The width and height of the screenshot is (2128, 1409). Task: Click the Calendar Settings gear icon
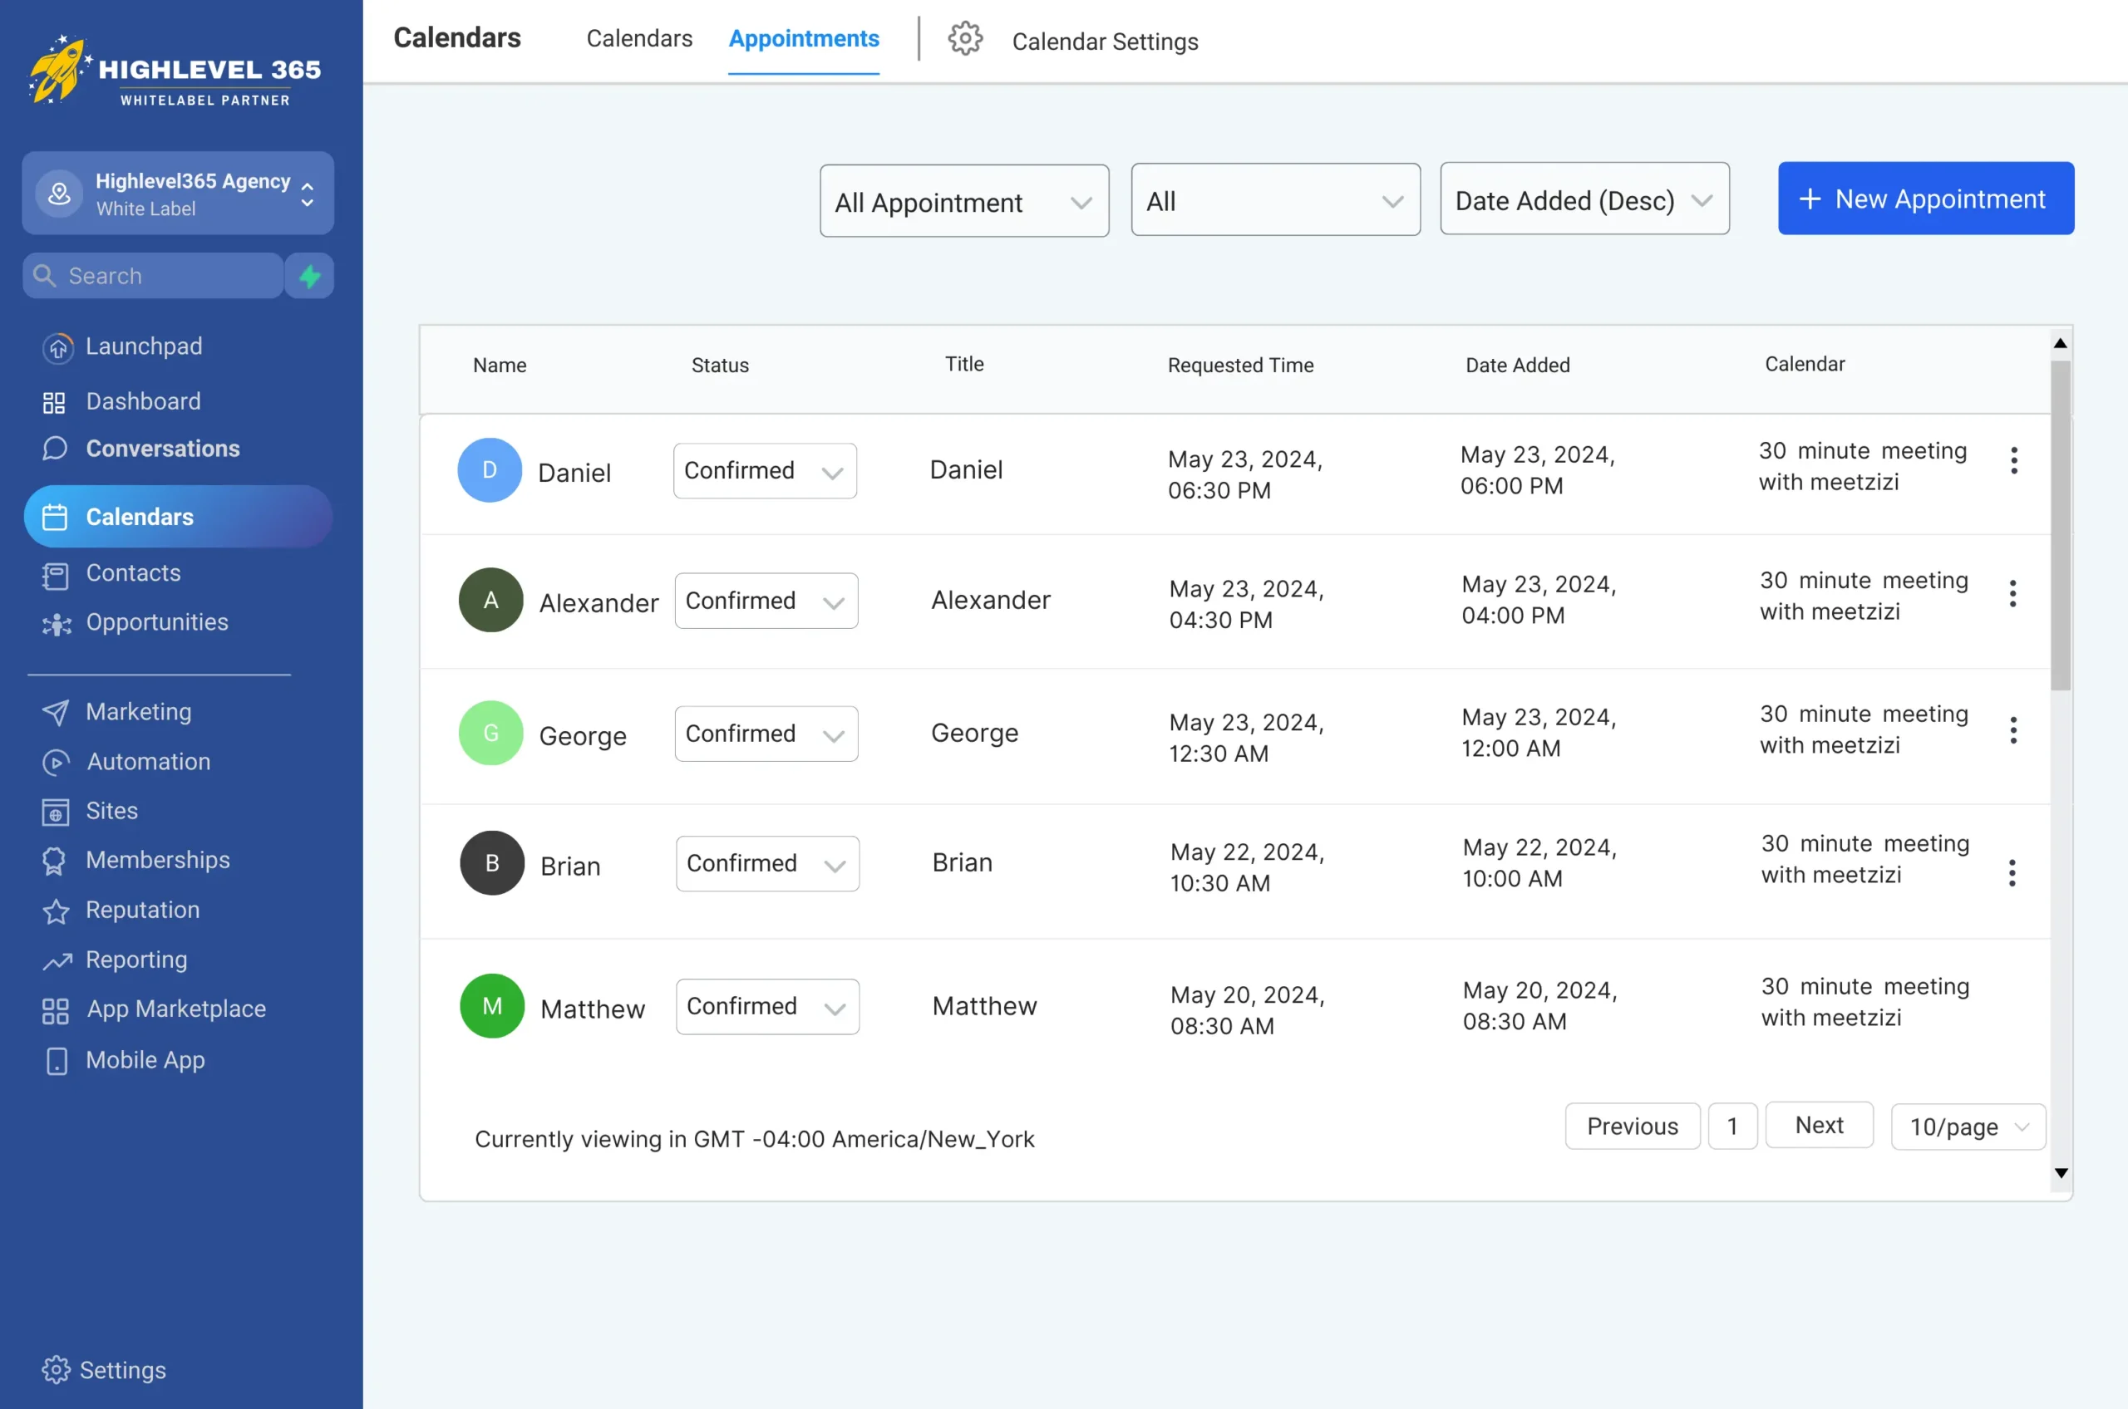pos(964,39)
